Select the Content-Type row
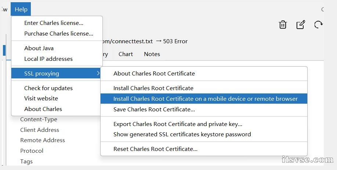337x170 pixels. click(x=39, y=119)
